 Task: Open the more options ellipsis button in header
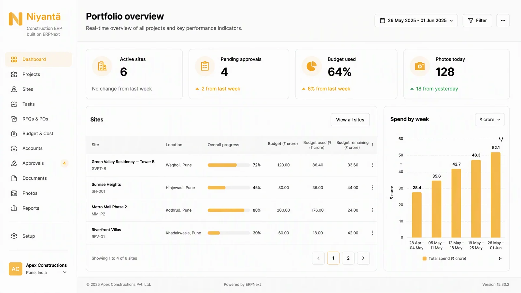[x=503, y=21]
